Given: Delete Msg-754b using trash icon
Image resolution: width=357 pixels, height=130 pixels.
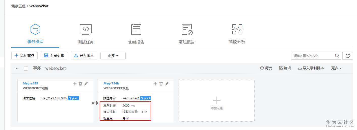Looking at the screenshot, I should (161, 84).
